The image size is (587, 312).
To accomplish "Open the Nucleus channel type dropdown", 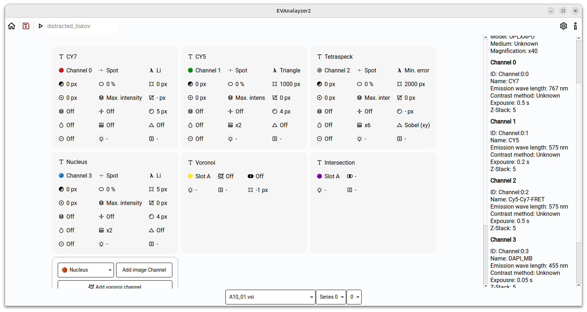I will pyautogui.click(x=86, y=270).
